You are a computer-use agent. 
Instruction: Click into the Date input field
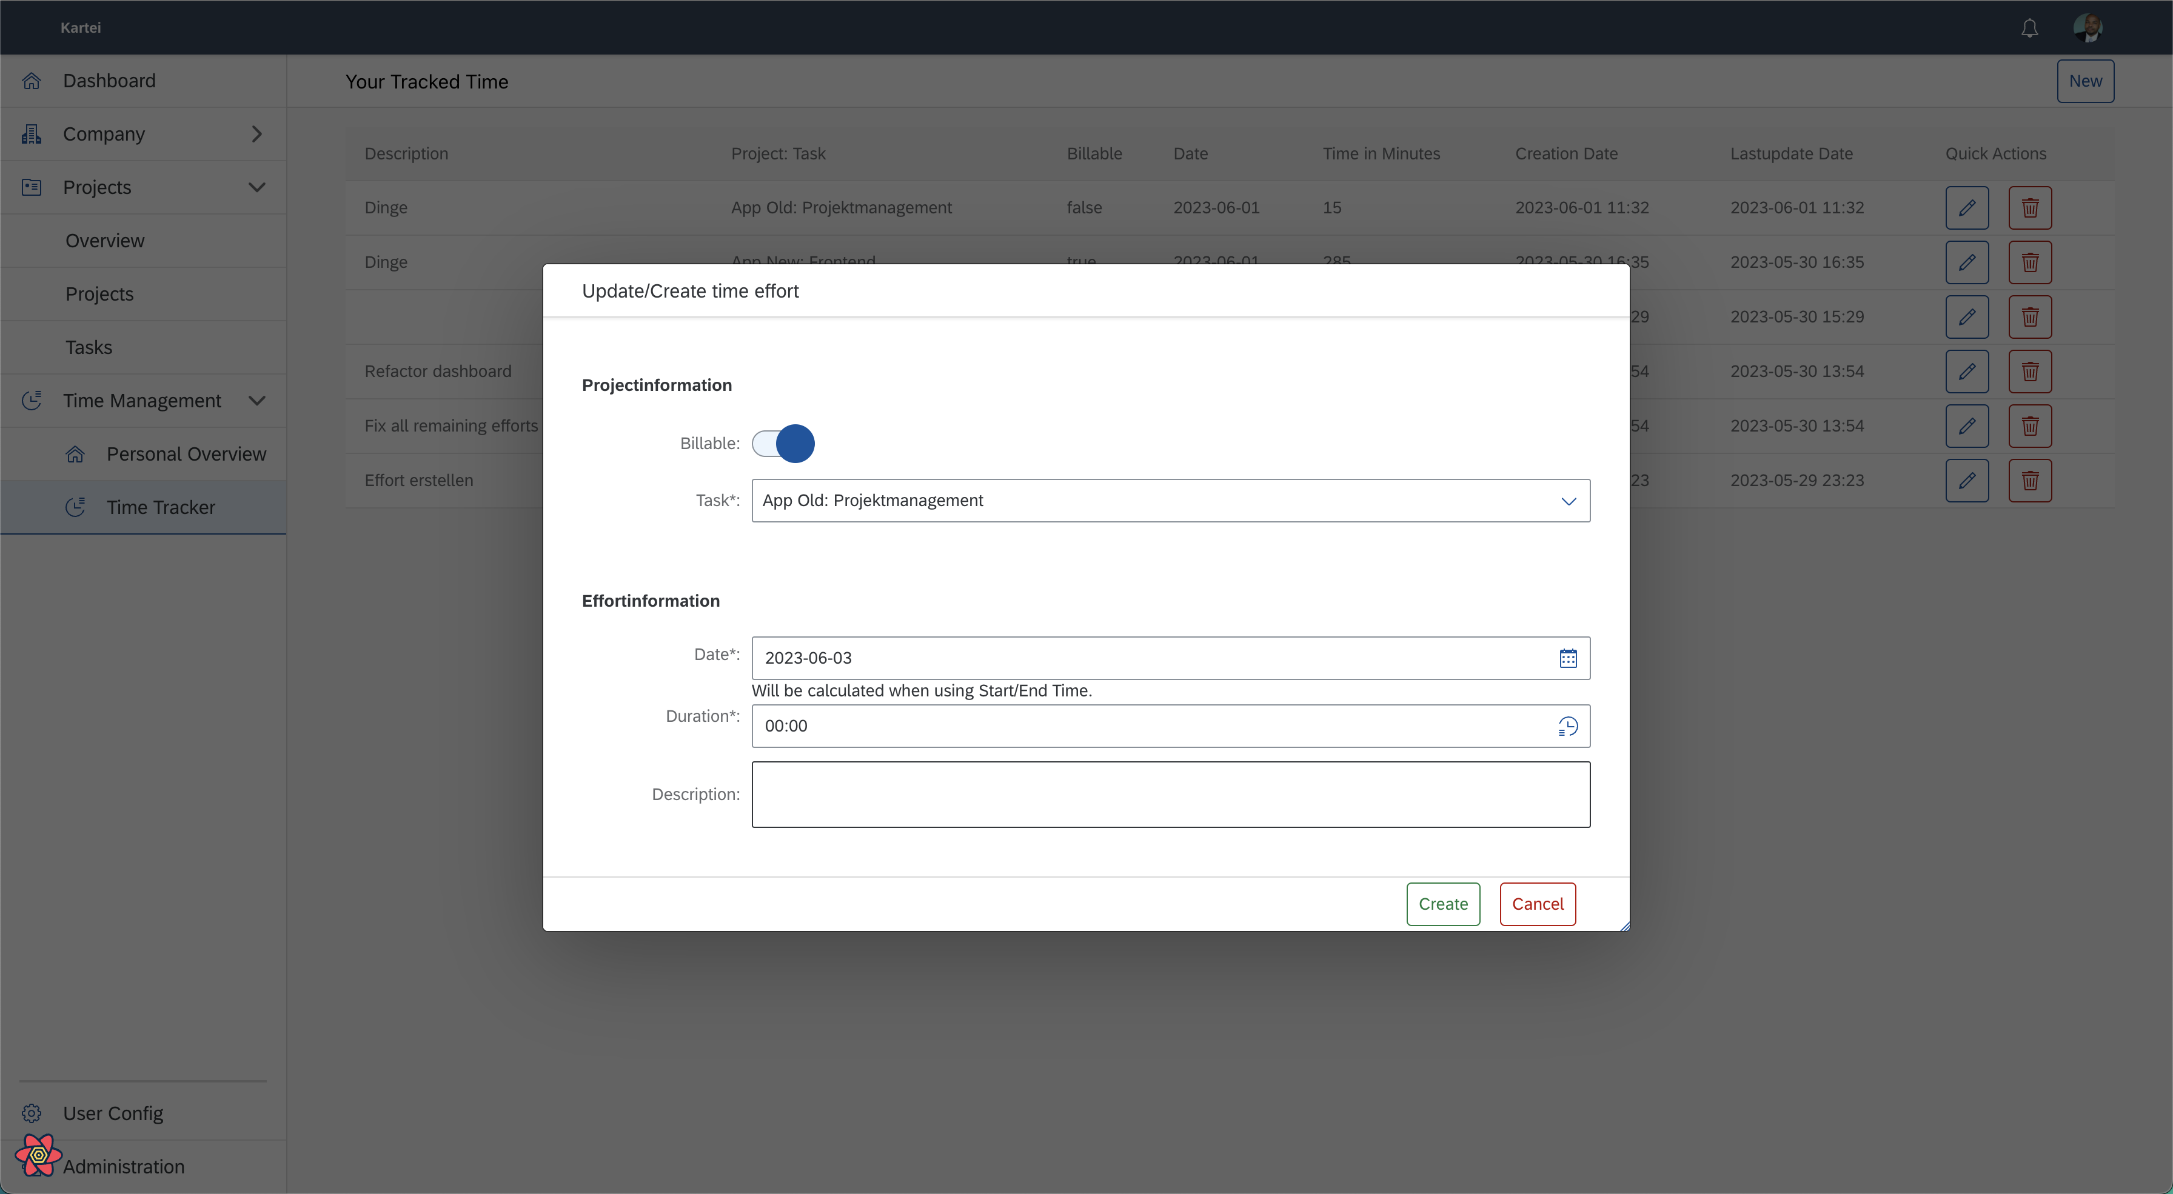point(1170,658)
